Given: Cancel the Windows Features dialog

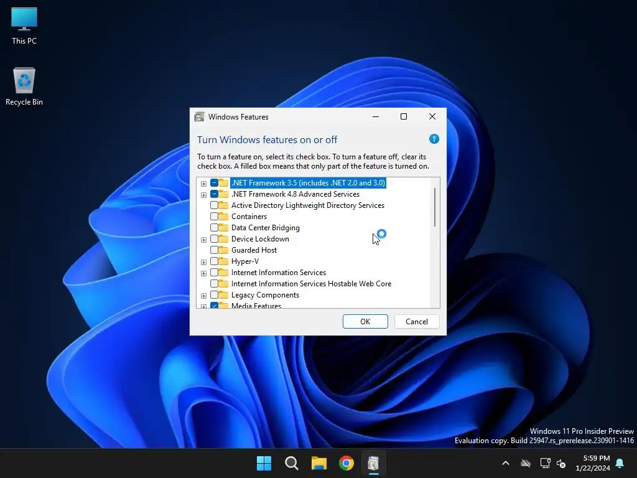Looking at the screenshot, I should [417, 322].
